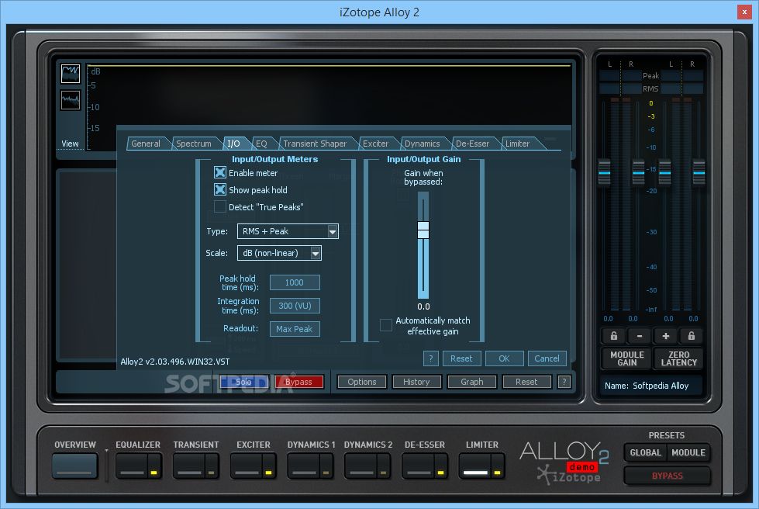The image size is (759, 509).
Task: Click the BYPASS button under Presets
Action: tap(667, 476)
